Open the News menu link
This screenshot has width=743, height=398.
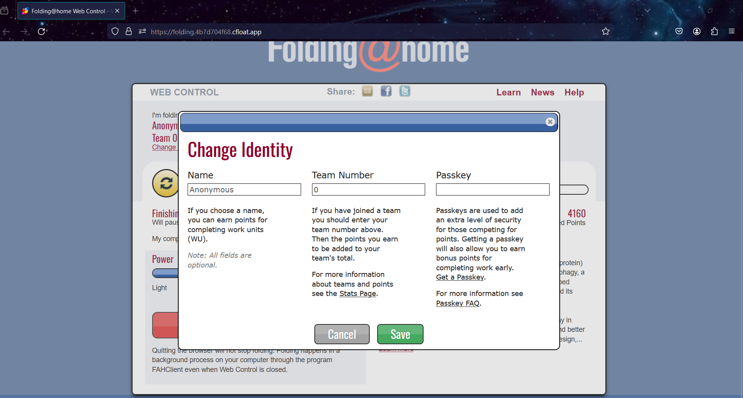[x=543, y=92]
